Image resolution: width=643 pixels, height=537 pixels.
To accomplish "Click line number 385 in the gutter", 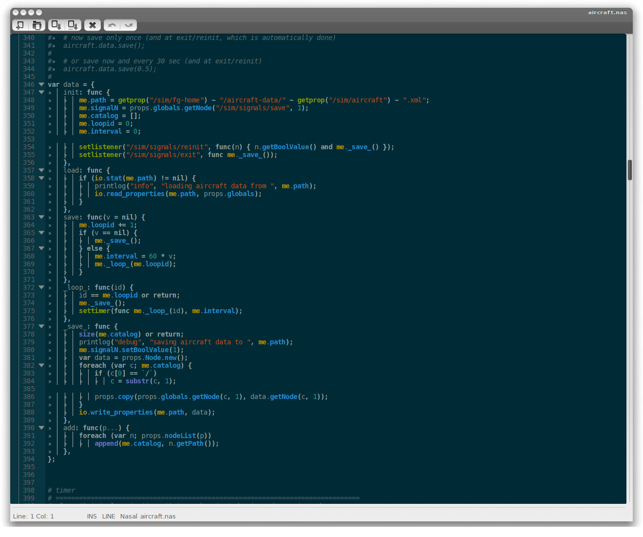I will 29,389.
